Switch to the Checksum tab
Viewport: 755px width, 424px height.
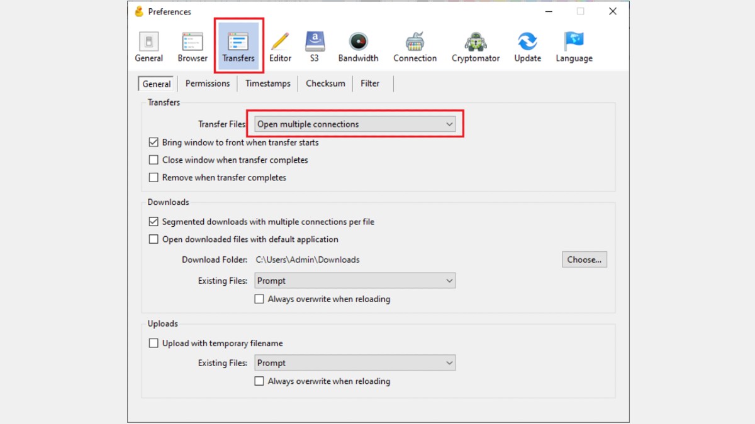click(325, 84)
